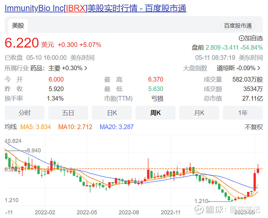Switch to the 五日 chart tab
Viewport: 268px width, 218px height.
pos(68,113)
